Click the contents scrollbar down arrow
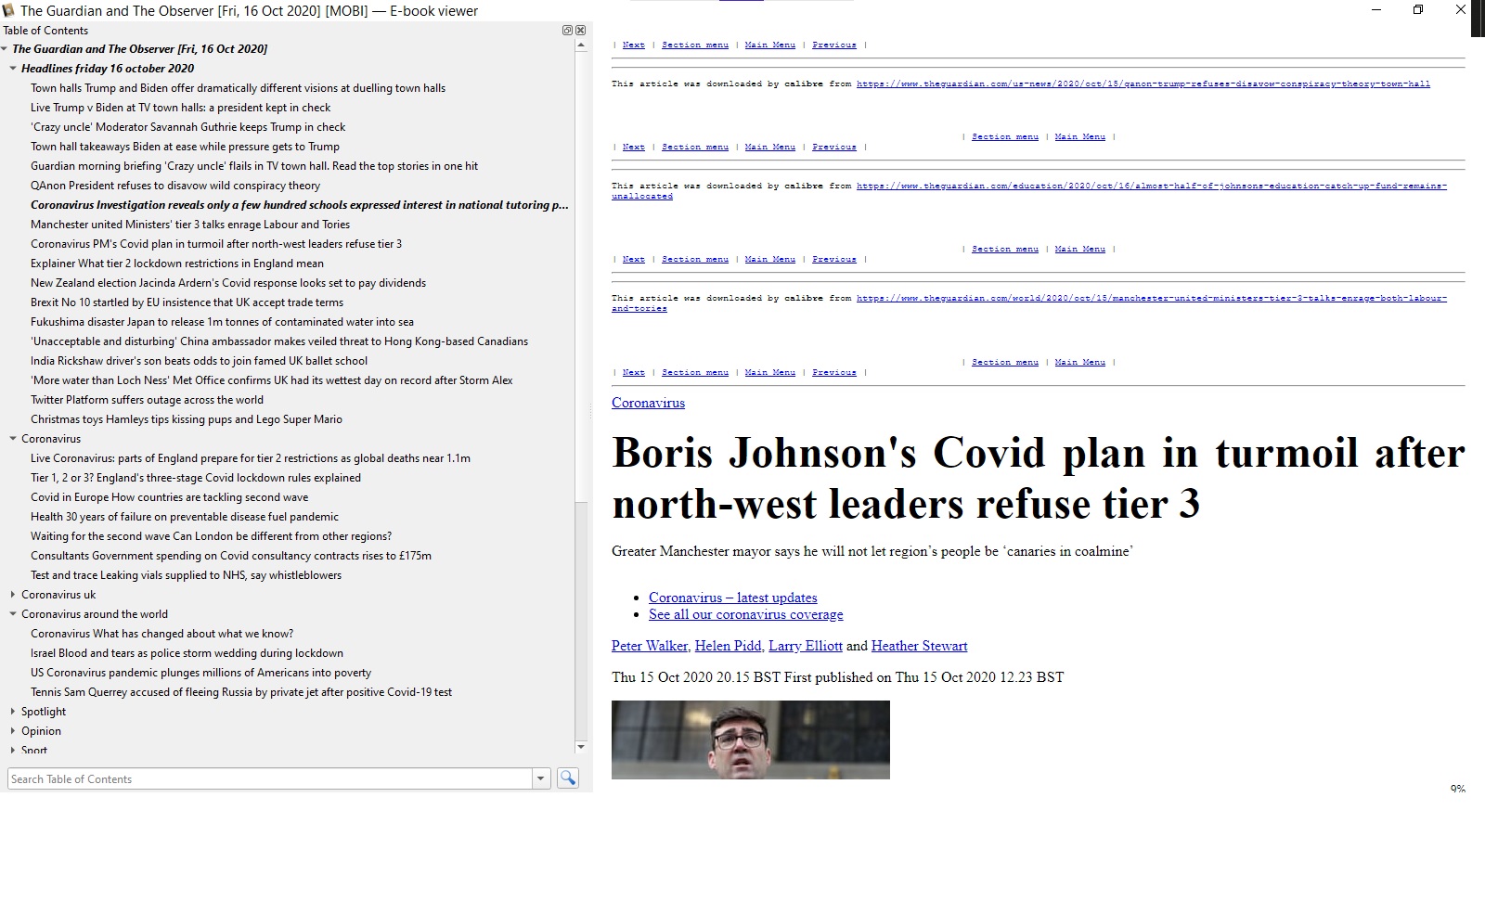This screenshot has height=913, width=1485. 581,746
